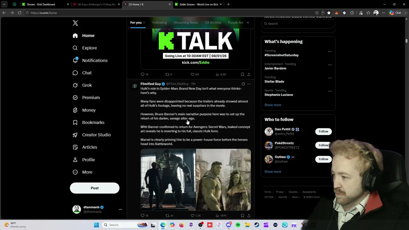This screenshot has height=230, width=409.
Task: Click the Grok icon on Filmified Guy's post
Action: click(x=243, y=84)
